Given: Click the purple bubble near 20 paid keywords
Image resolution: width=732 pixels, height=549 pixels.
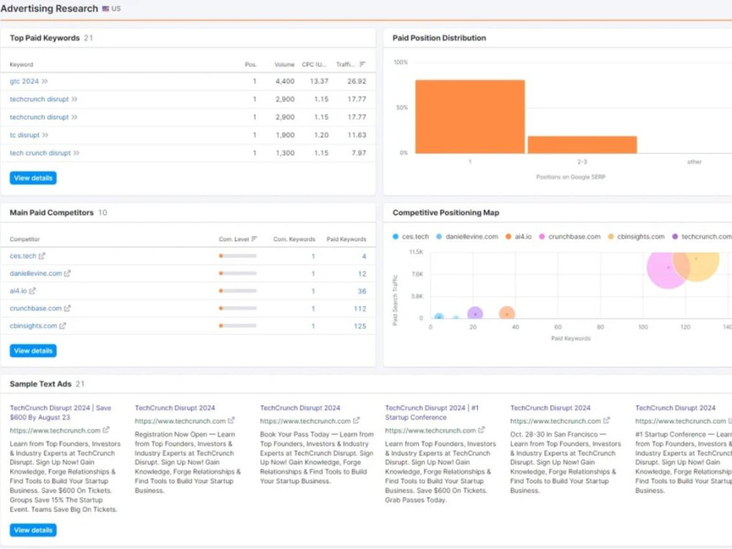Looking at the screenshot, I should [475, 313].
